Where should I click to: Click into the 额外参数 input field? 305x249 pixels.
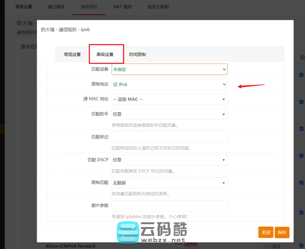169,206
